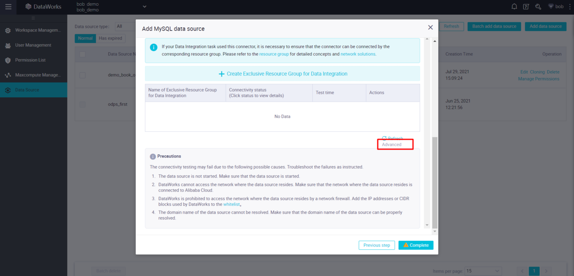Click the blue info icon in notice

click(154, 47)
